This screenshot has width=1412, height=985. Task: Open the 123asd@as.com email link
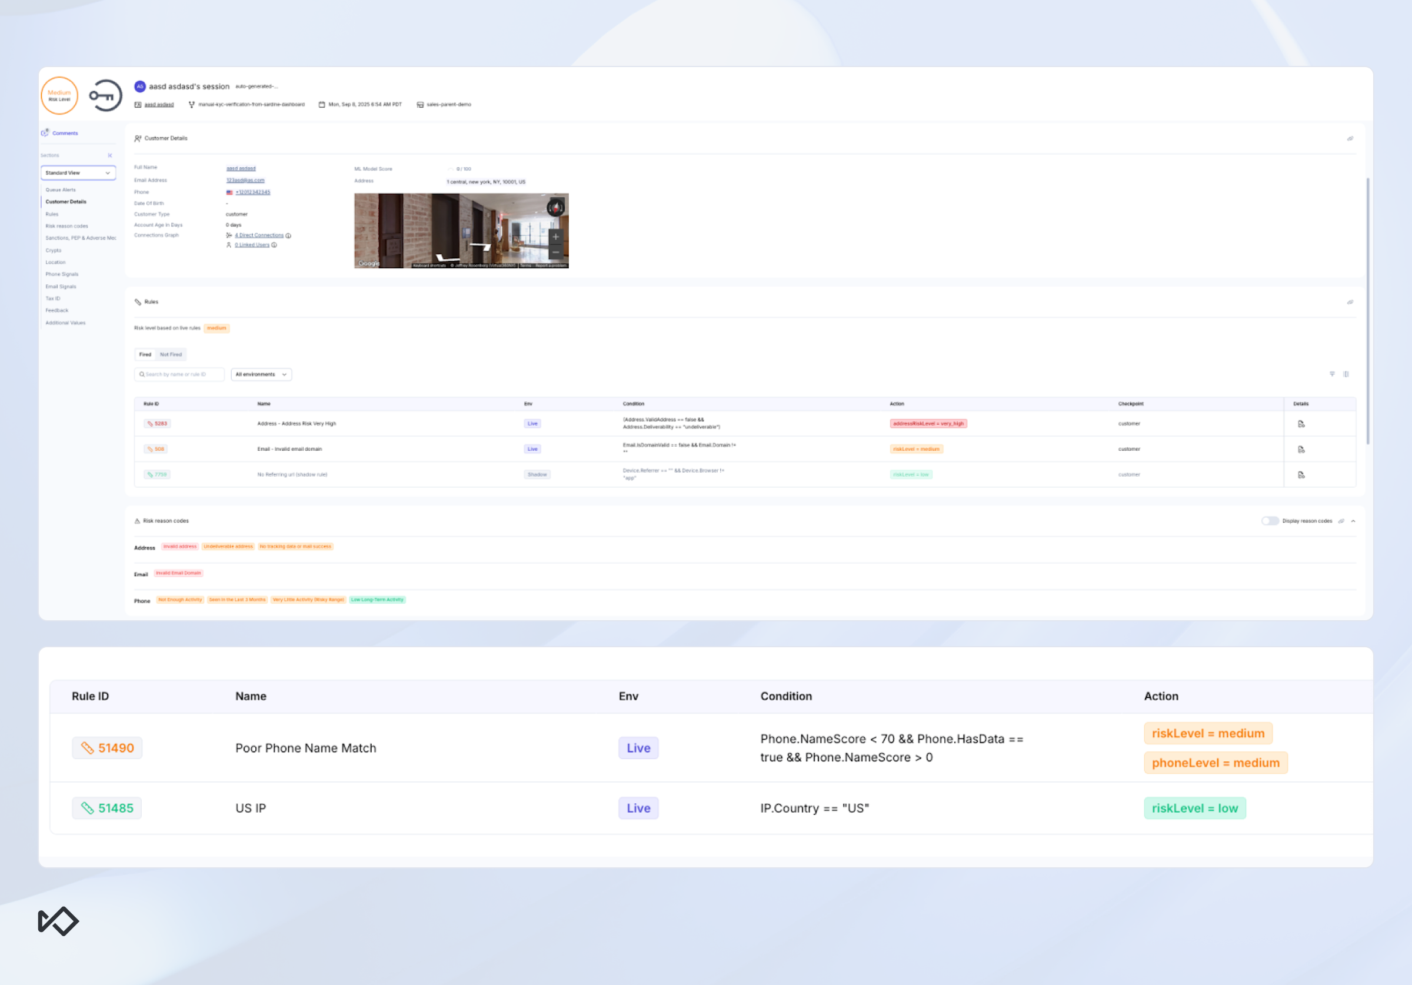[x=245, y=179]
